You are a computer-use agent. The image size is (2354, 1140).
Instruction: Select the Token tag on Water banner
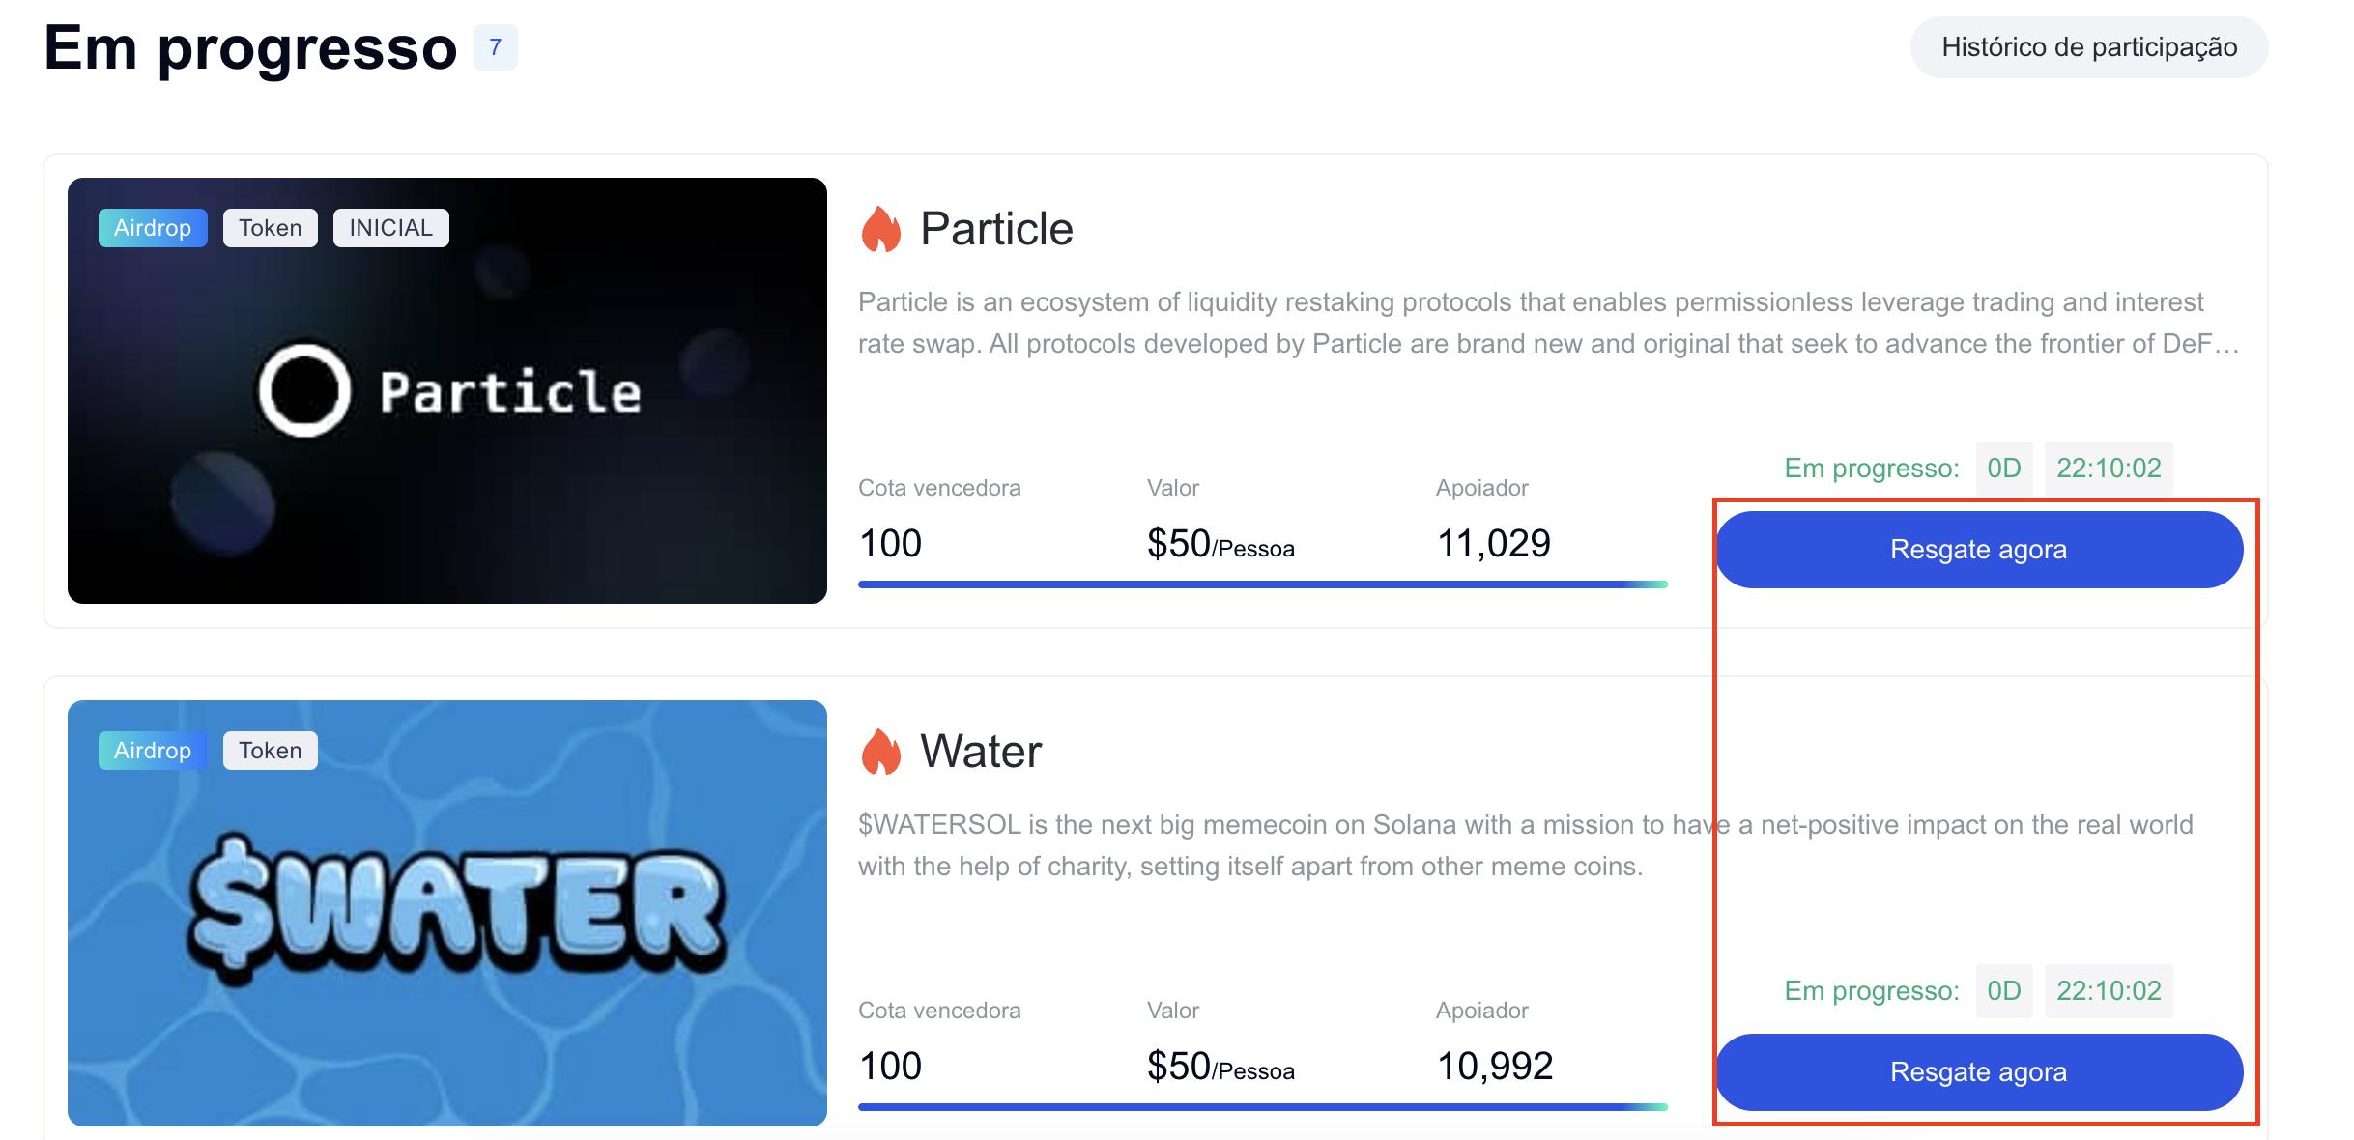pos(271,751)
